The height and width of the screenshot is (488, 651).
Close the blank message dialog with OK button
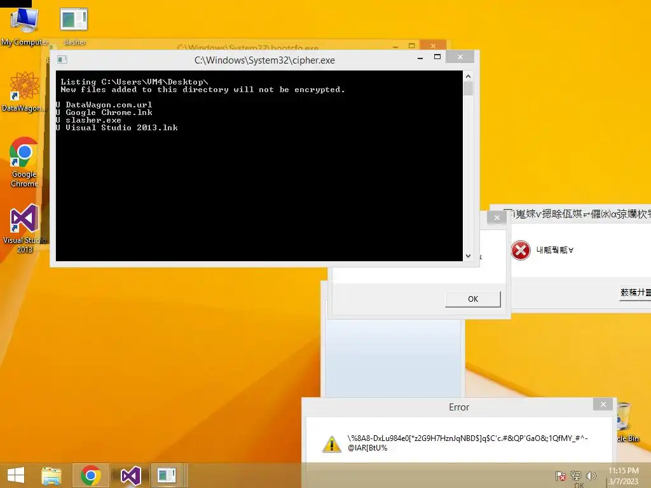[497, 217]
